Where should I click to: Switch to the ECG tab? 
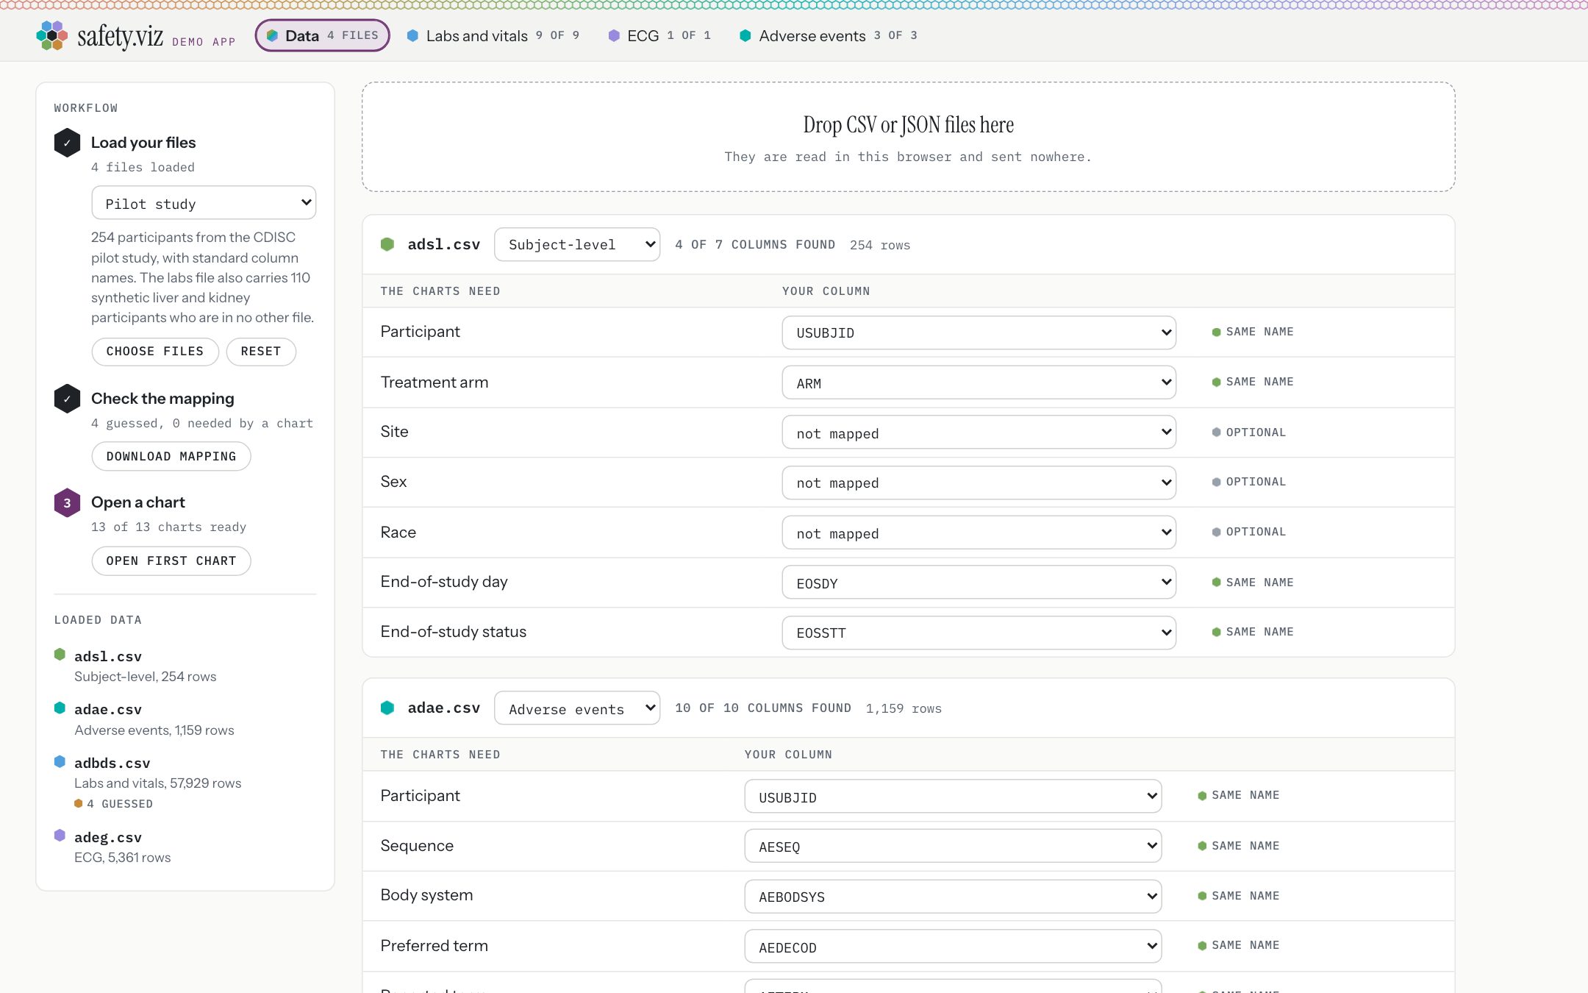pos(659,35)
